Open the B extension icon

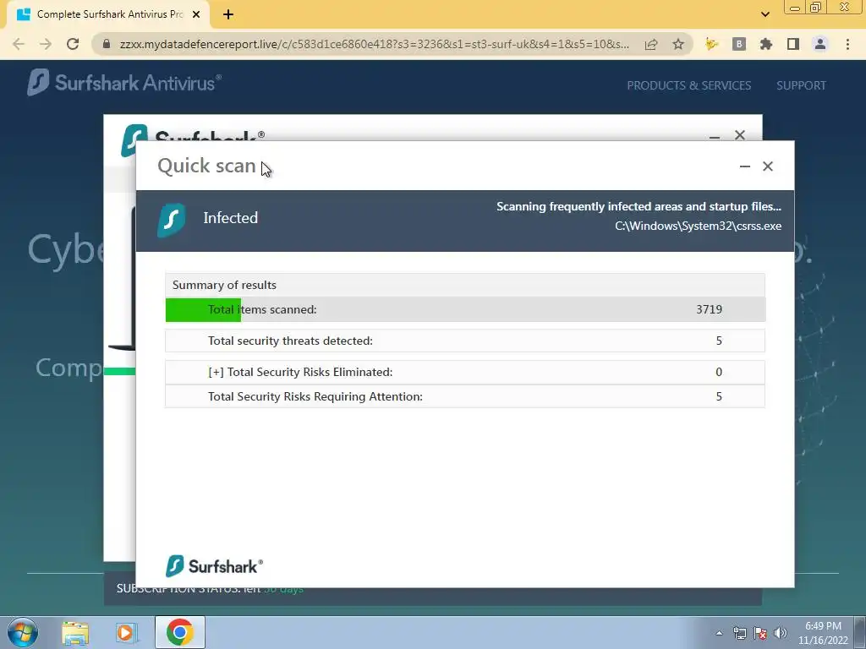click(x=739, y=44)
